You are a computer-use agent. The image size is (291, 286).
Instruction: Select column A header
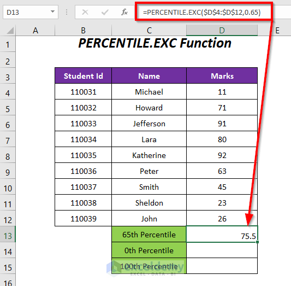(35, 31)
